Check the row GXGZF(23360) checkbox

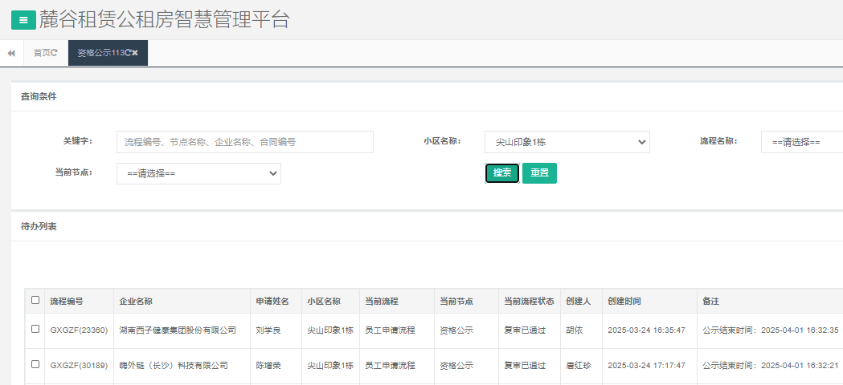(35, 330)
